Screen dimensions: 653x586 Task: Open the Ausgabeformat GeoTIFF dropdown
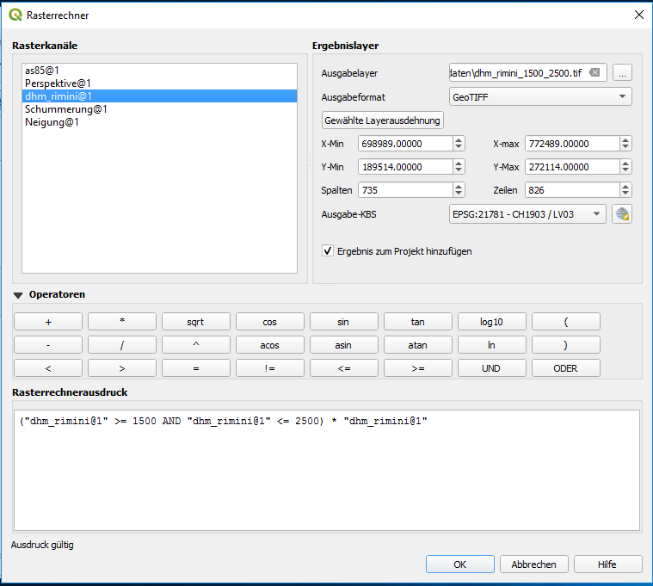(x=540, y=97)
